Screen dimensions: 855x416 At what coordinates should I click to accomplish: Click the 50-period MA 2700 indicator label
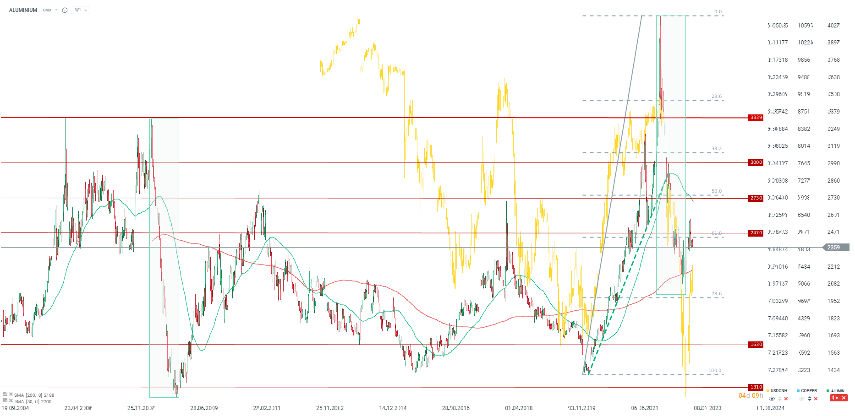[33, 402]
